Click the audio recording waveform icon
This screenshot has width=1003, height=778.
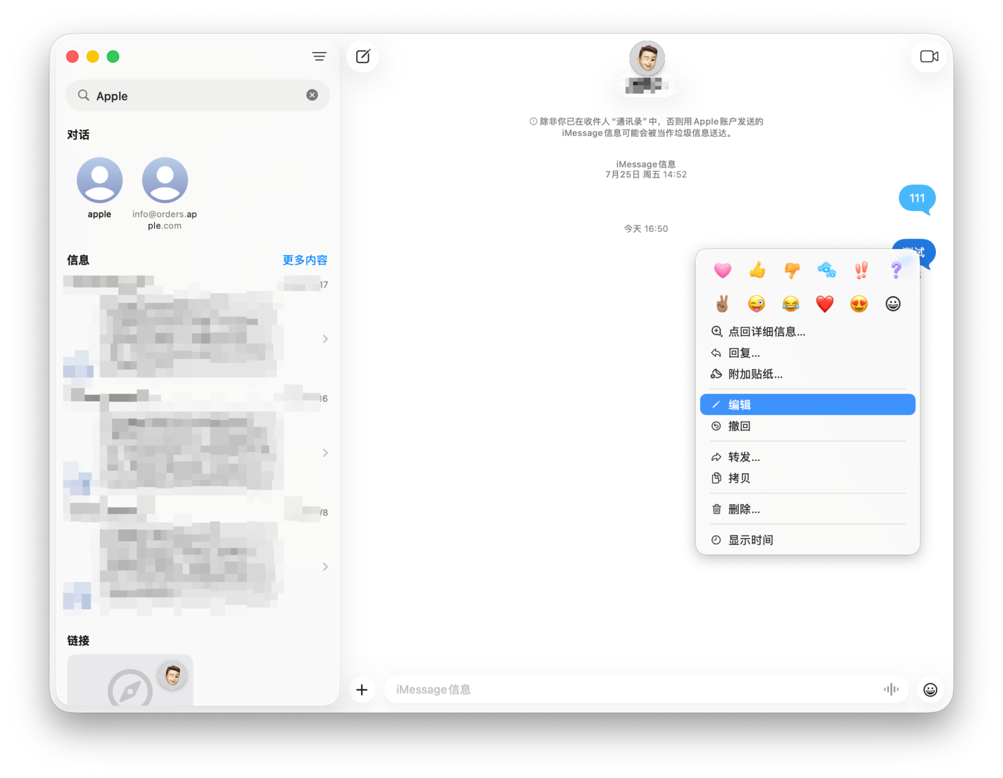(x=891, y=690)
